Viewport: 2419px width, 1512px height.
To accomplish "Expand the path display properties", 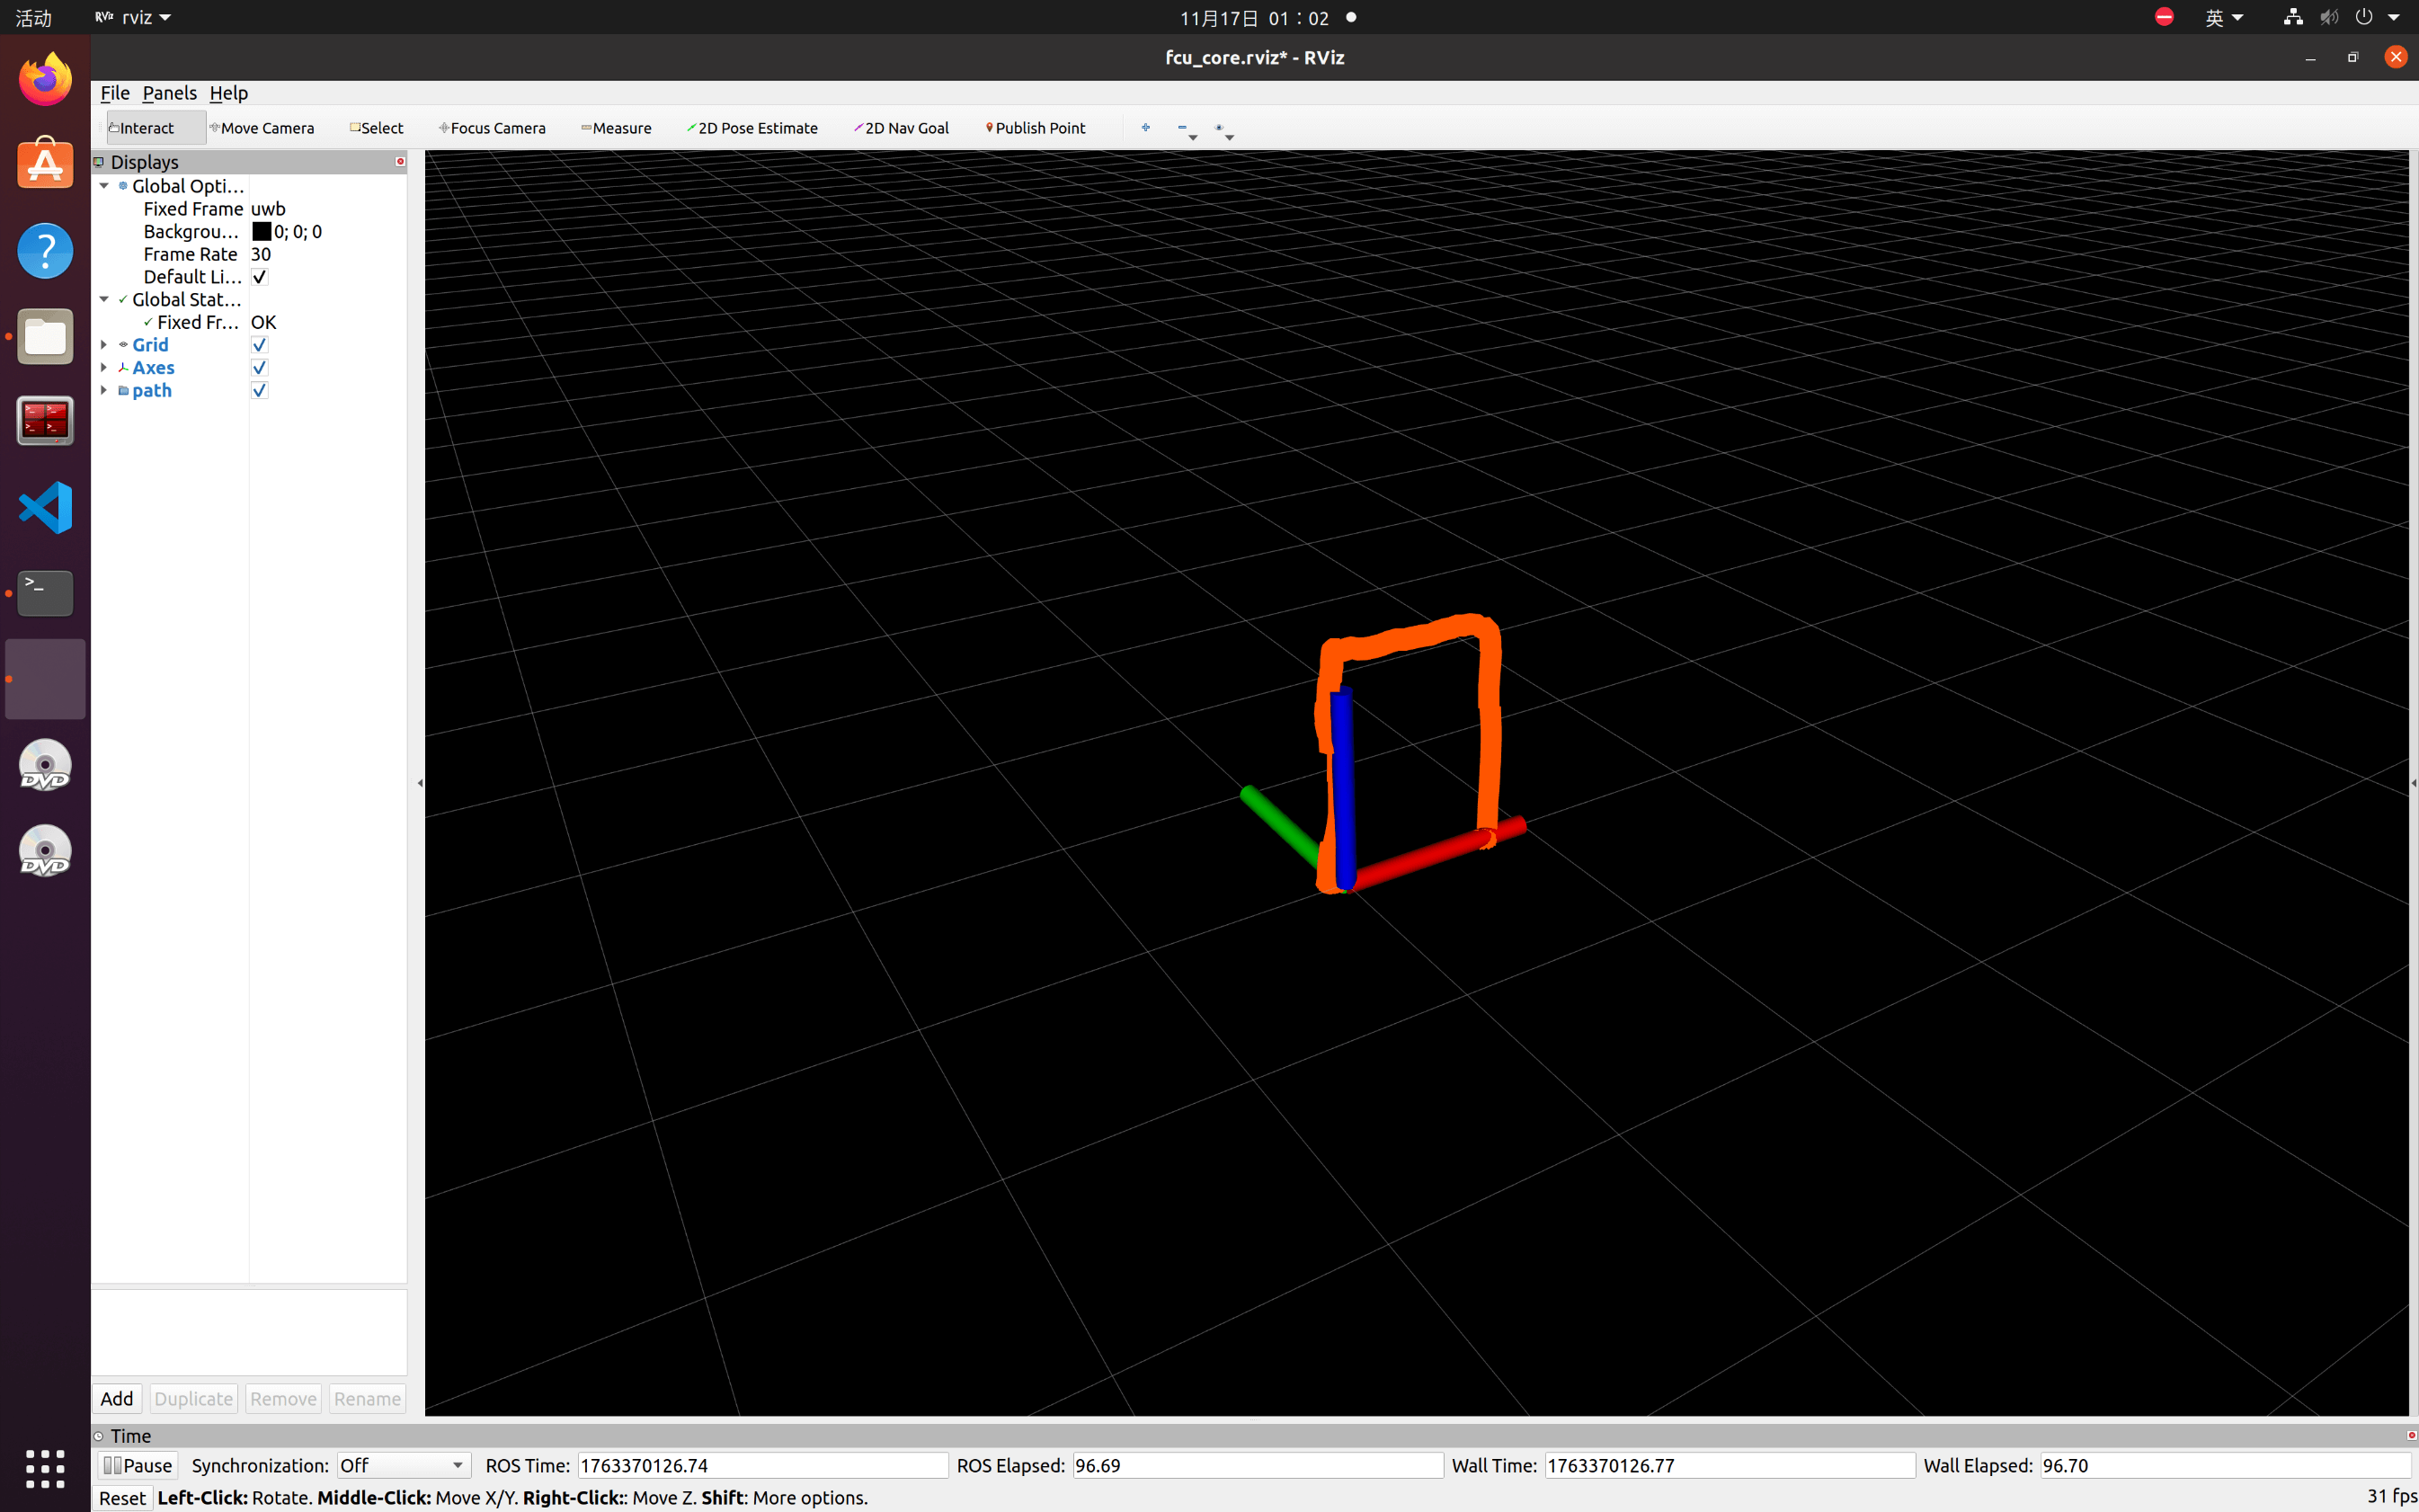I will tap(104, 390).
